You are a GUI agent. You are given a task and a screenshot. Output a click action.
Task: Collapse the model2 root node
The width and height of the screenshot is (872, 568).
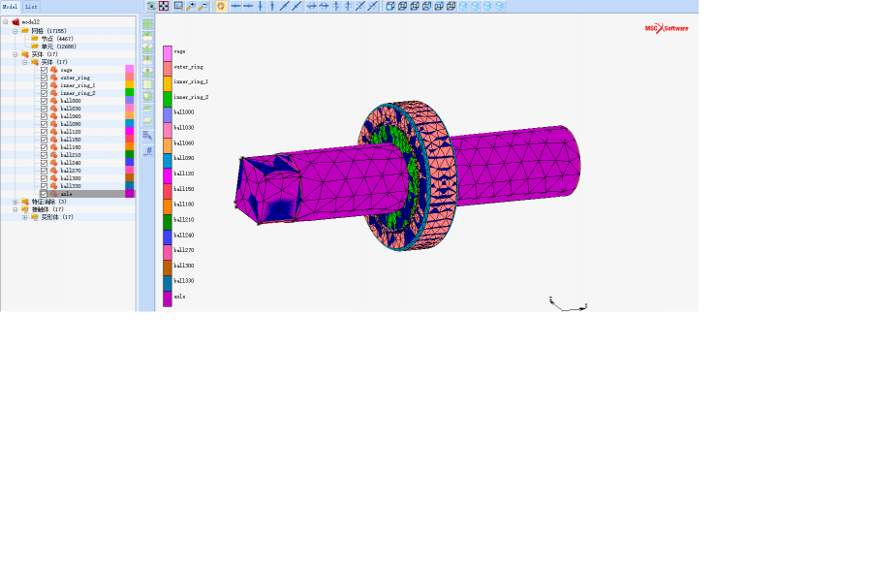pos(6,21)
